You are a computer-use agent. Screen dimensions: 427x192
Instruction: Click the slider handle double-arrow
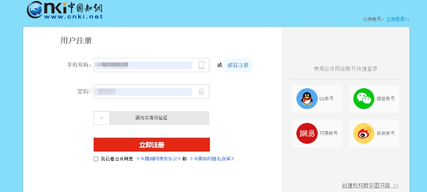pos(102,118)
